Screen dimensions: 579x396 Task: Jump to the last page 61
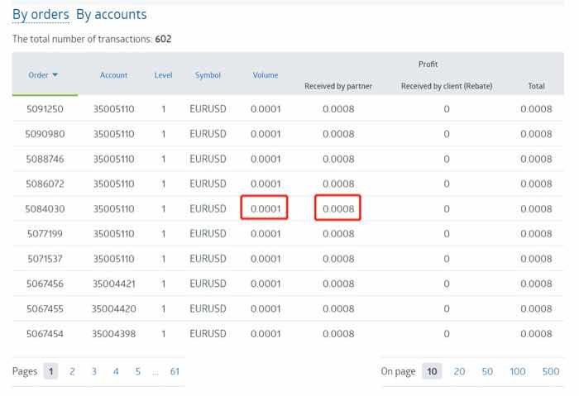(175, 371)
